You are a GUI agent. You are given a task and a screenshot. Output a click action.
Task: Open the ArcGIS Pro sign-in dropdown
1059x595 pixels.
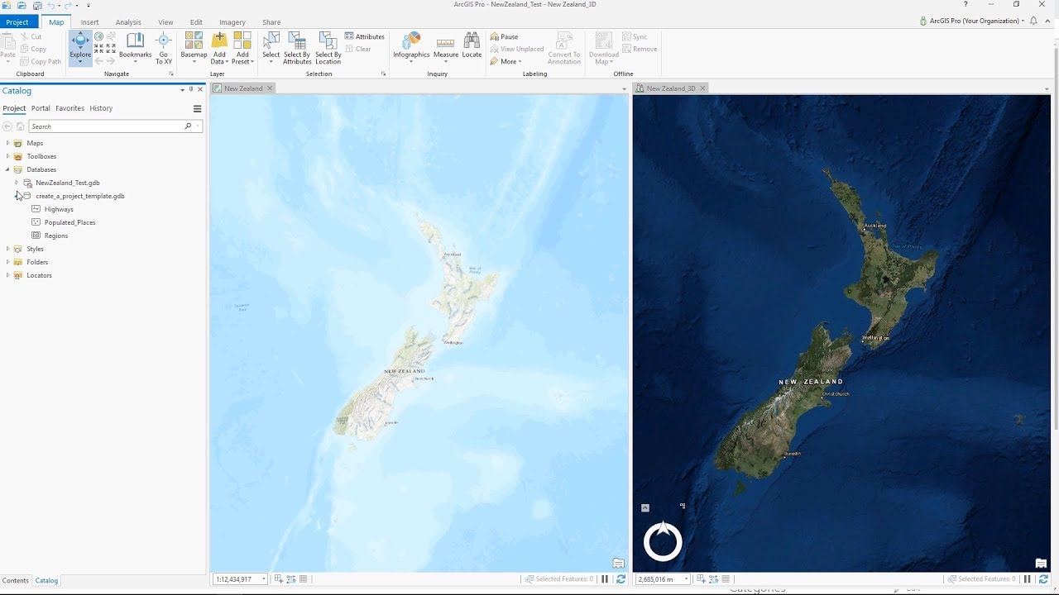coord(972,21)
